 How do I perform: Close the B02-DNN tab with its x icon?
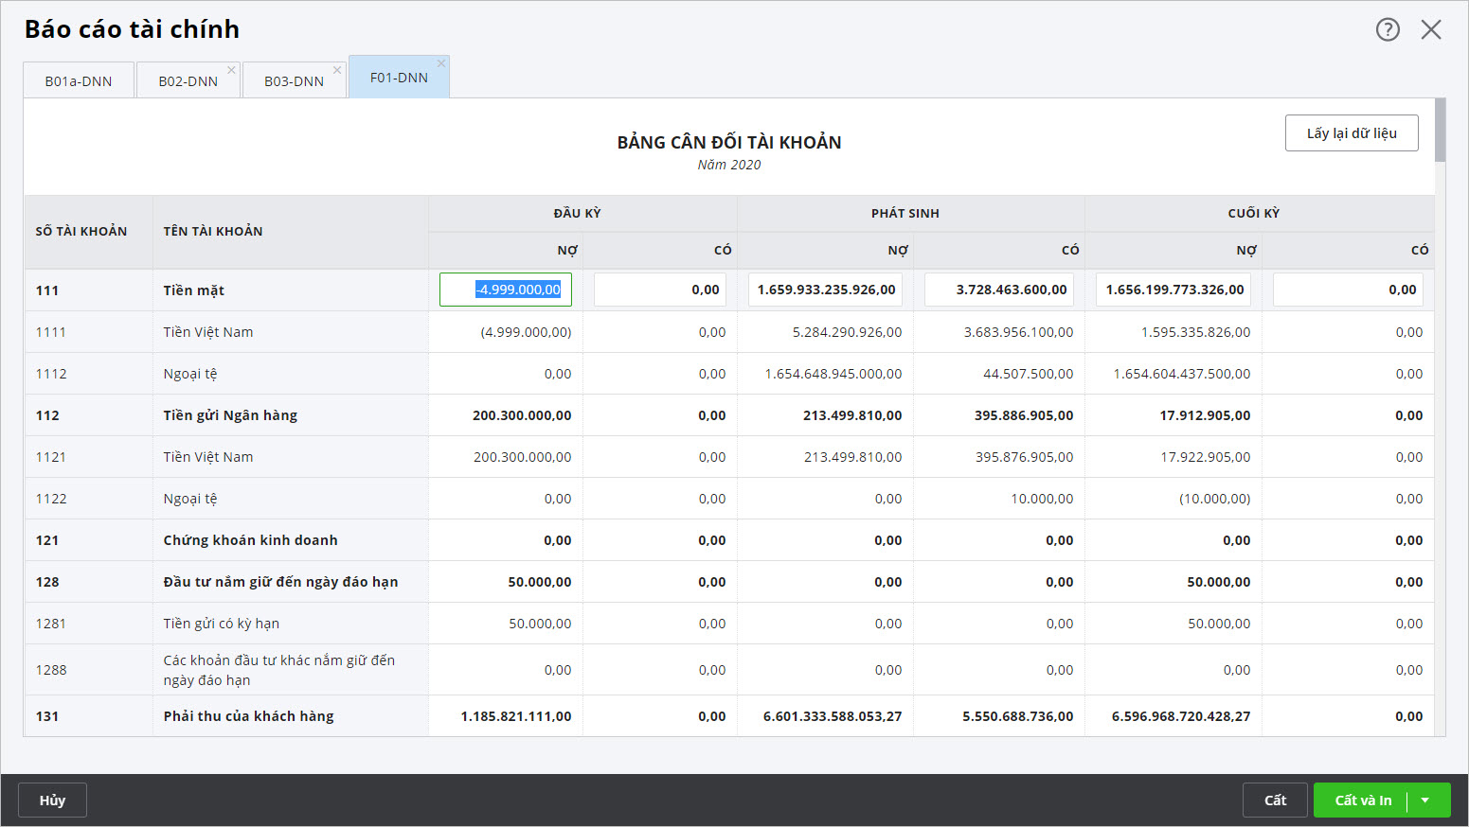point(231,70)
